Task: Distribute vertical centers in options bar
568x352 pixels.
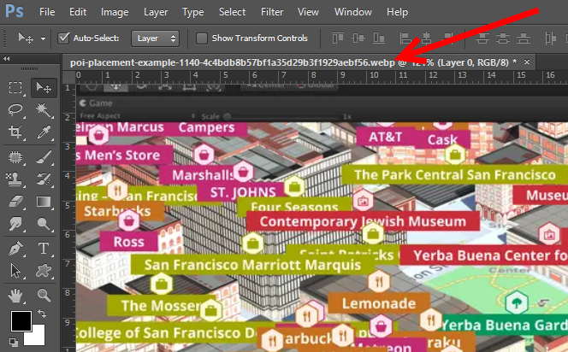Action: (x=503, y=38)
